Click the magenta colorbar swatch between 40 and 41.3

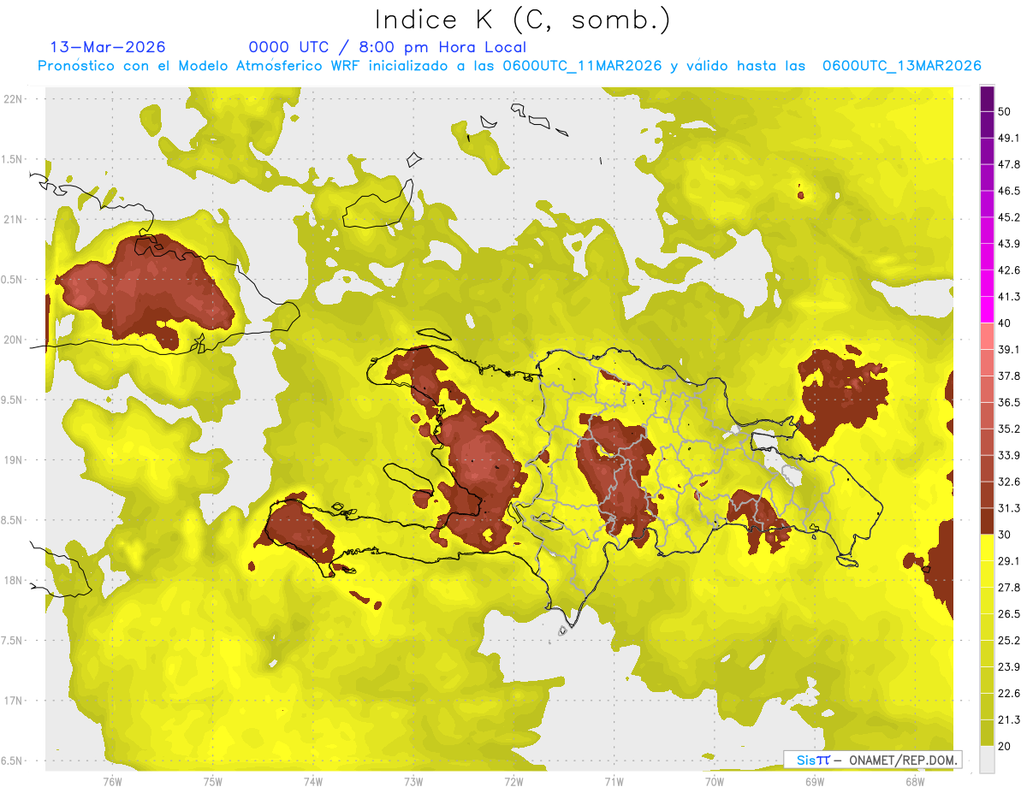[x=987, y=310]
